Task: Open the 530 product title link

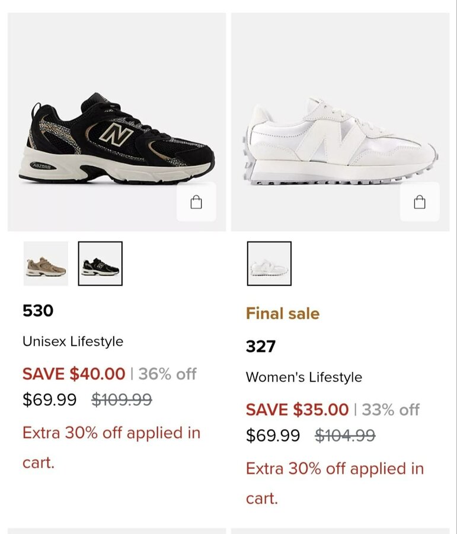Action: tap(38, 311)
